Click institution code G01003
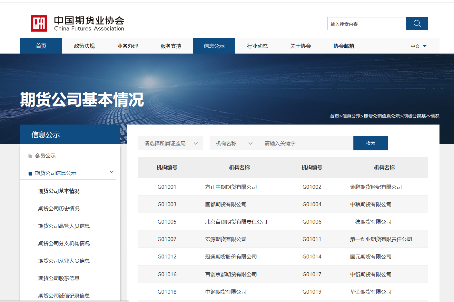 click(x=167, y=204)
